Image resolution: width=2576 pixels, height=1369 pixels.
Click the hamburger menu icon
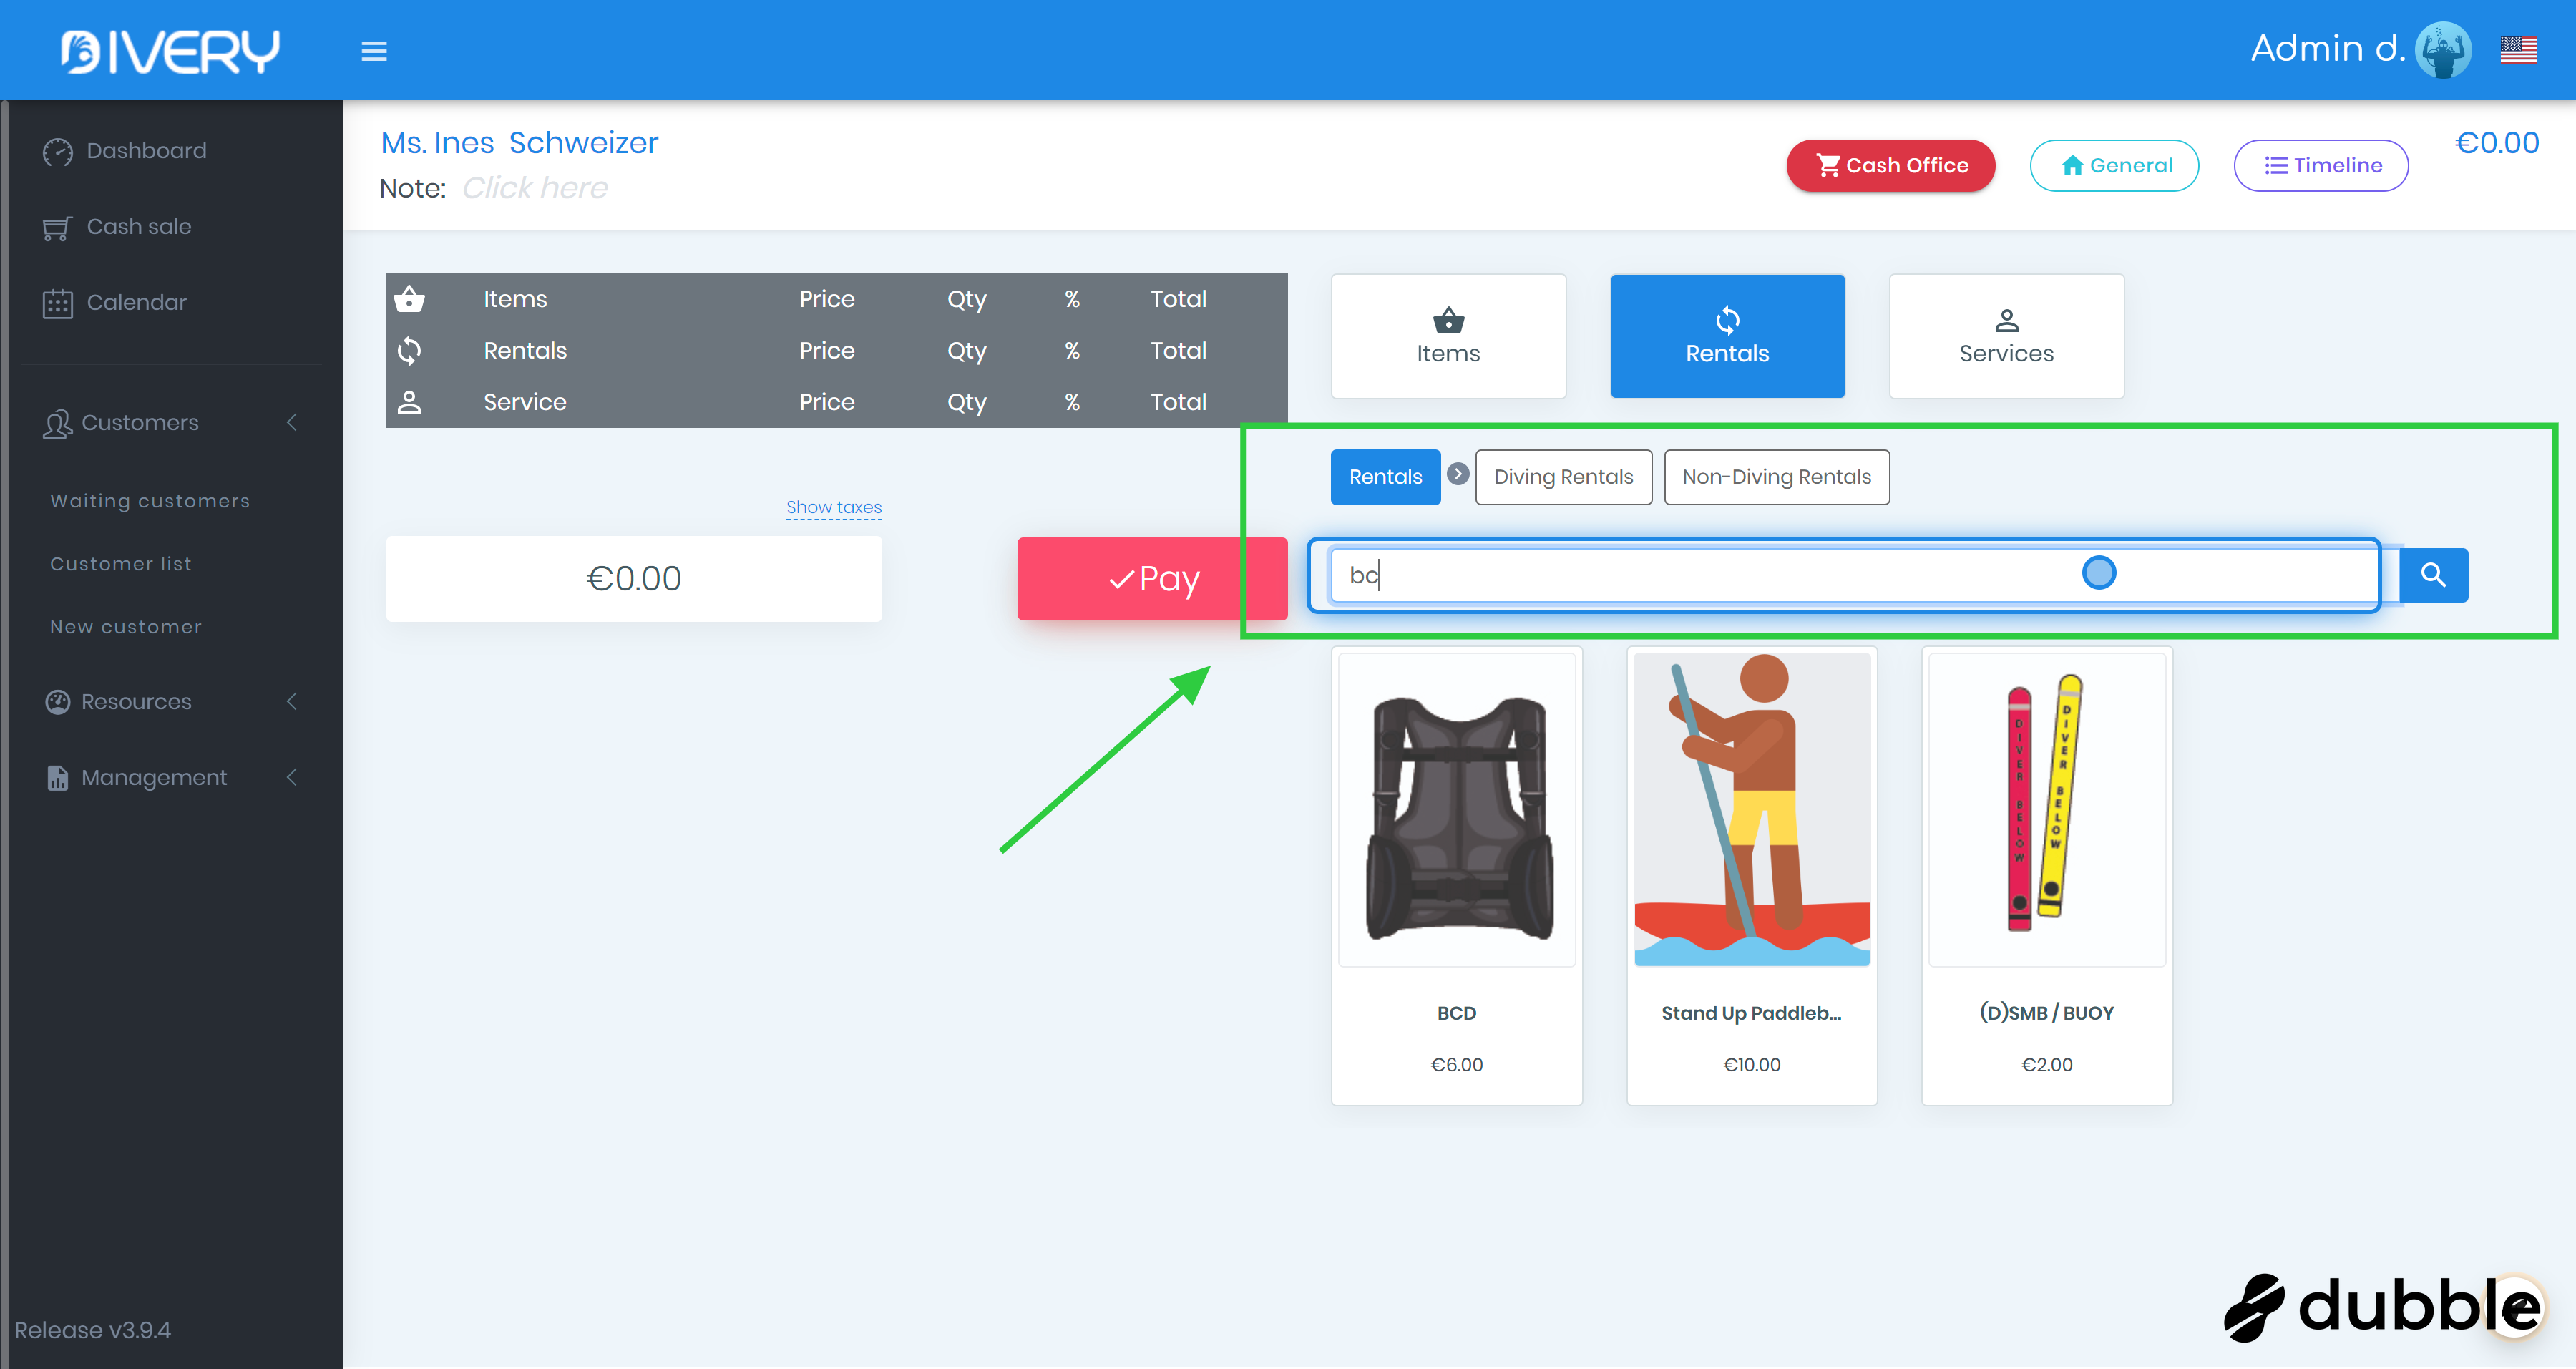click(374, 51)
